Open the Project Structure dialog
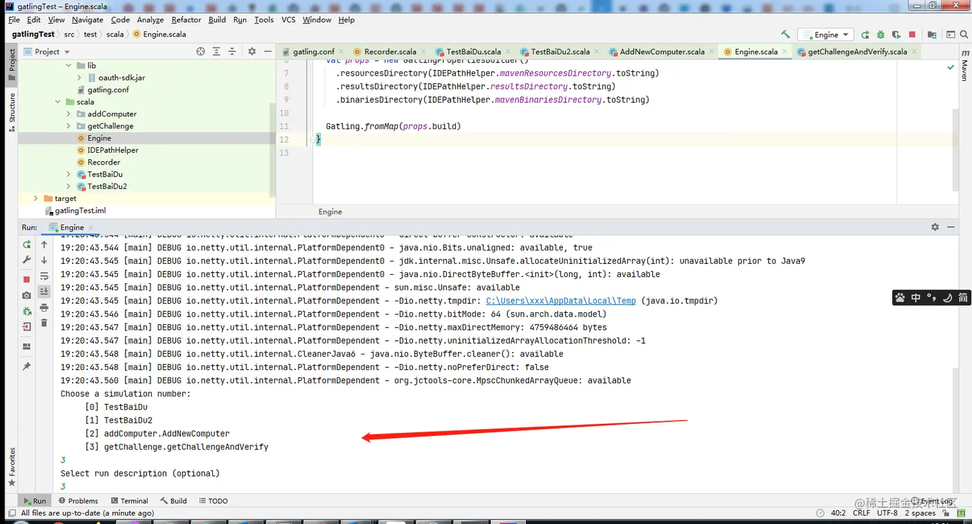The height and width of the screenshot is (524, 972). click(x=932, y=35)
